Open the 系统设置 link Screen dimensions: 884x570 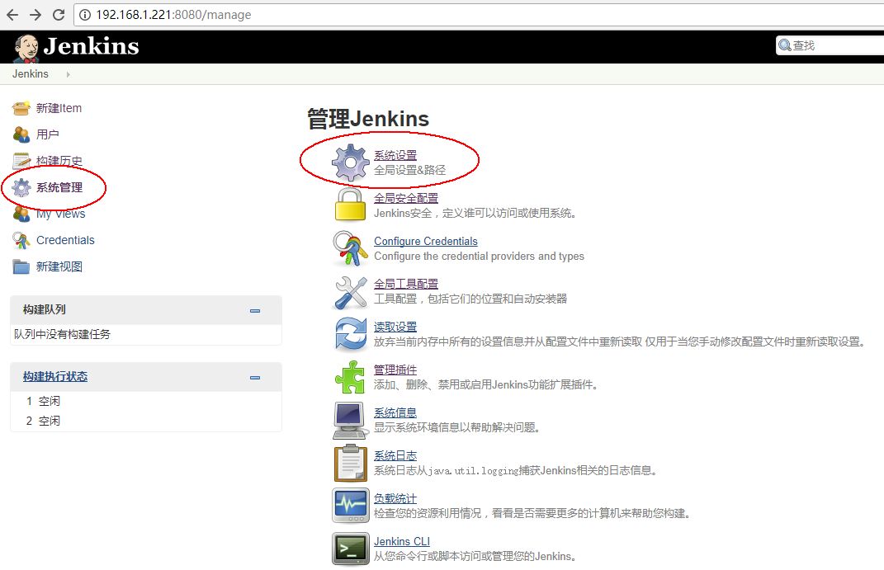pyautogui.click(x=395, y=155)
